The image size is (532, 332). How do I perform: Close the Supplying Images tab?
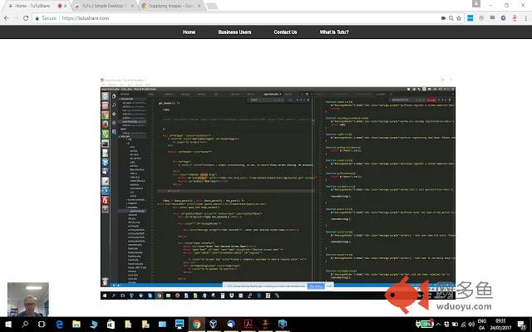[199, 6]
